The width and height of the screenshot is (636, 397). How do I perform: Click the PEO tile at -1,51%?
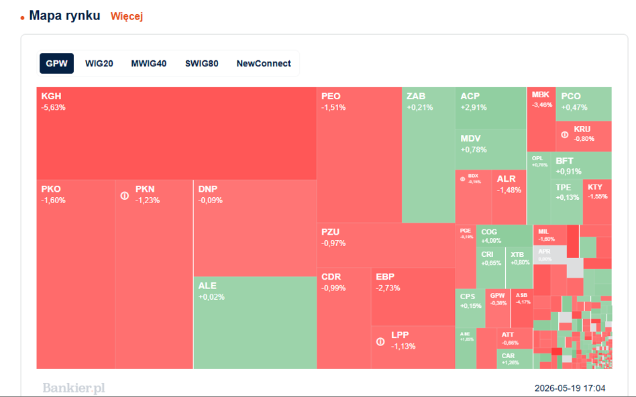click(x=359, y=155)
